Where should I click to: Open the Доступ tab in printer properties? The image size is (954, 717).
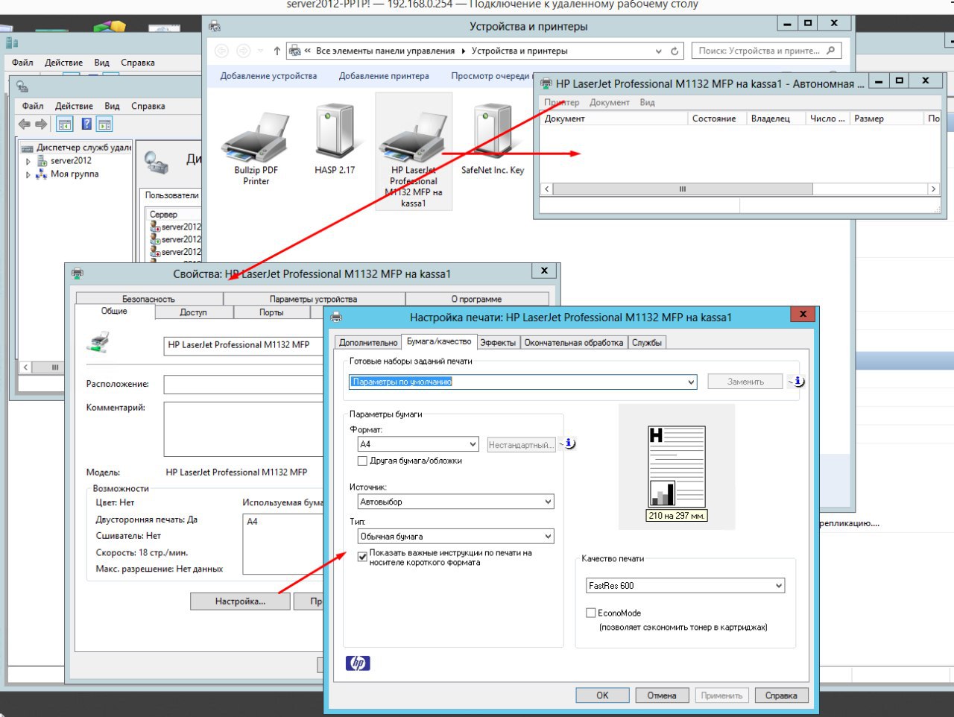pyautogui.click(x=193, y=312)
